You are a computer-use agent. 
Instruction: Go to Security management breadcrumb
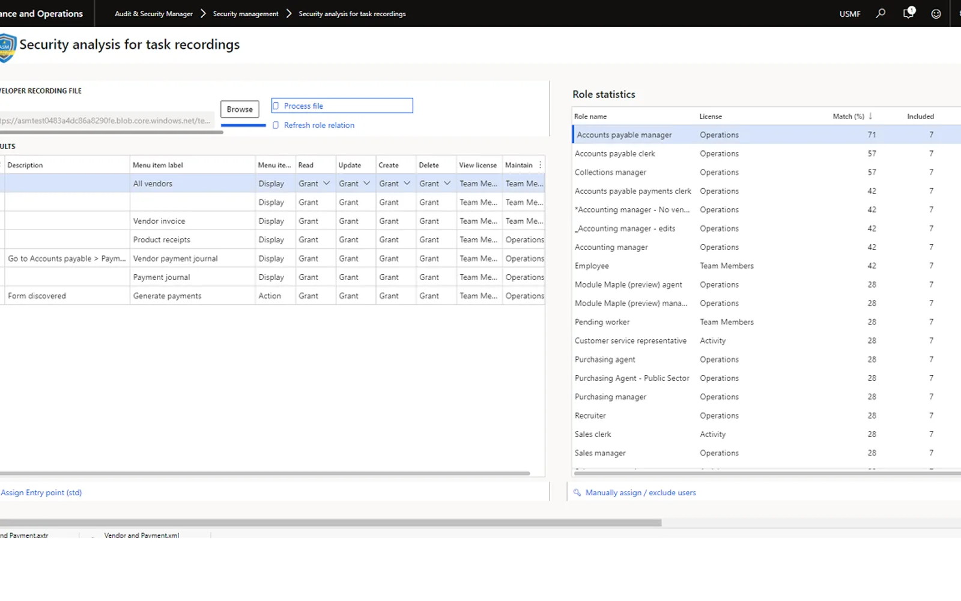(x=246, y=13)
